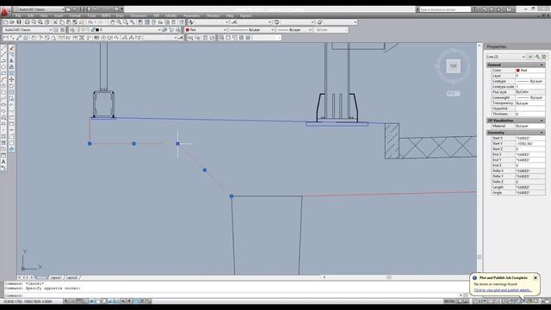Click the command line input field
This screenshot has height=310, width=551.
coord(232,295)
